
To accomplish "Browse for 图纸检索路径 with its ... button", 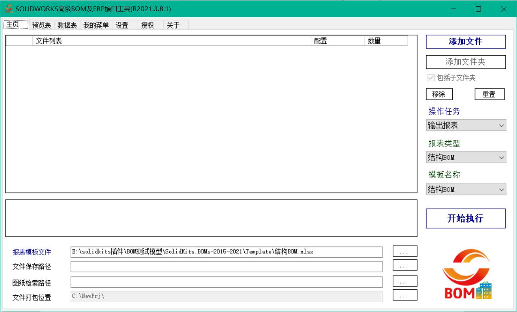I will [405, 281].
